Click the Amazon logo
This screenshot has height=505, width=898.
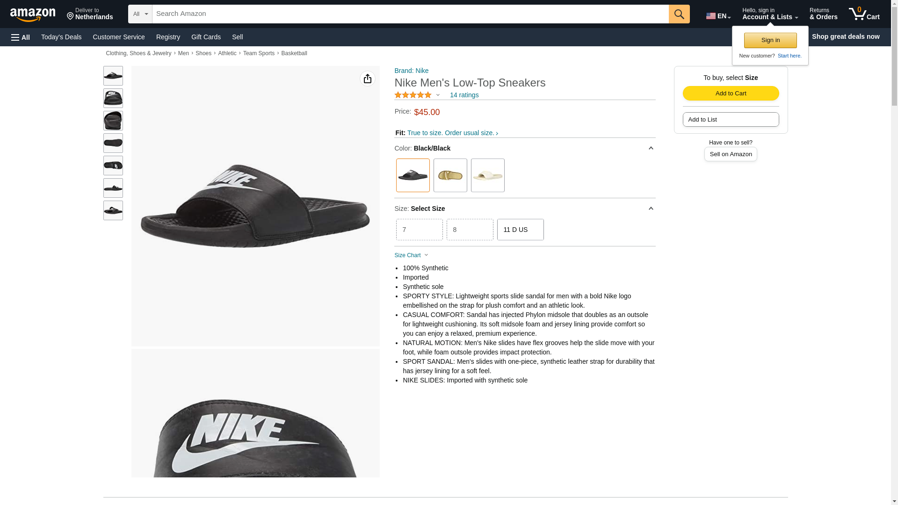pyautogui.click(x=33, y=14)
